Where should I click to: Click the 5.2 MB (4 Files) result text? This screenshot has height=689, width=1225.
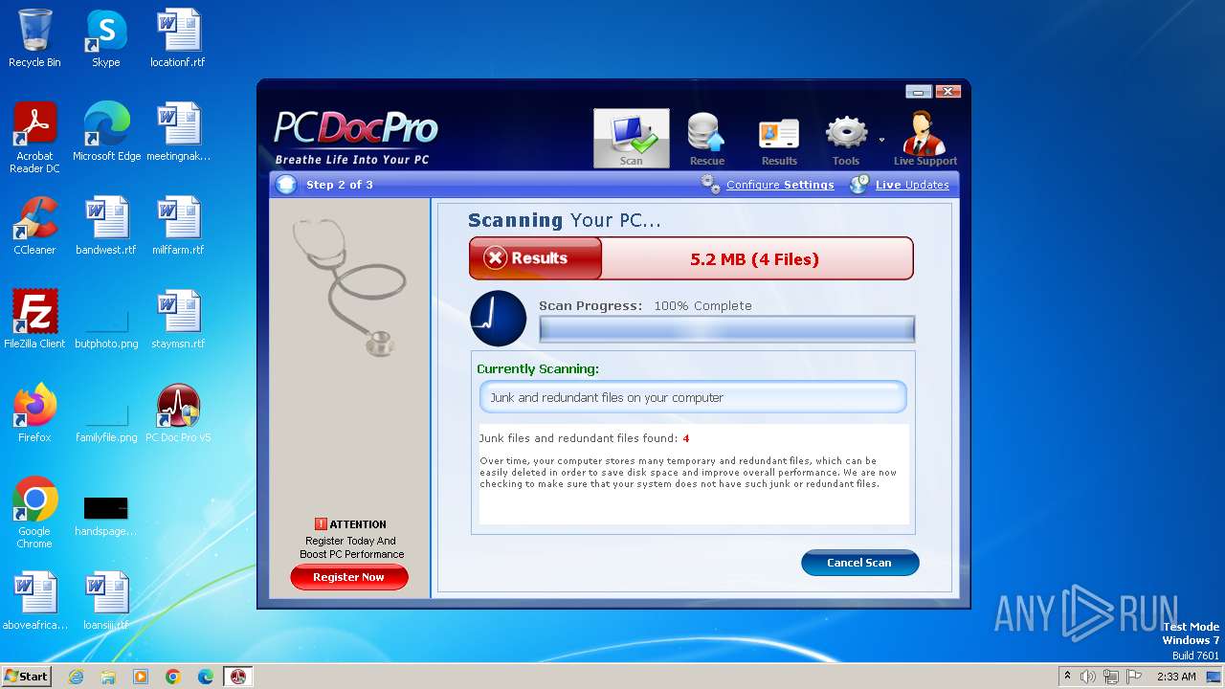coord(754,259)
